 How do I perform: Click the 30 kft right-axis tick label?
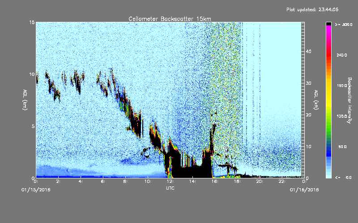pyautogui.click(x=308, y=83)
